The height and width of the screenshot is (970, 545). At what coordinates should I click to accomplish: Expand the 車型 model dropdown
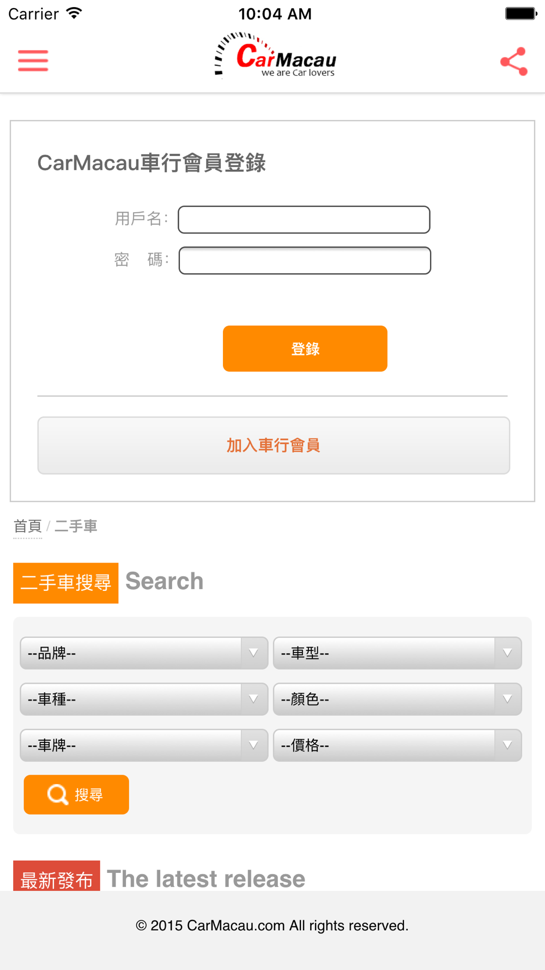(397, 653)
